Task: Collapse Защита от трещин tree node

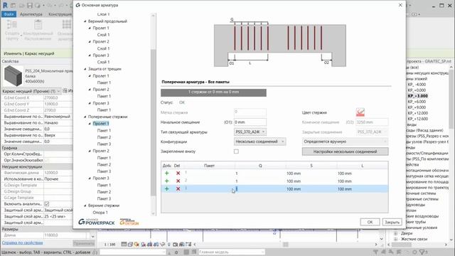Action: 85,69
